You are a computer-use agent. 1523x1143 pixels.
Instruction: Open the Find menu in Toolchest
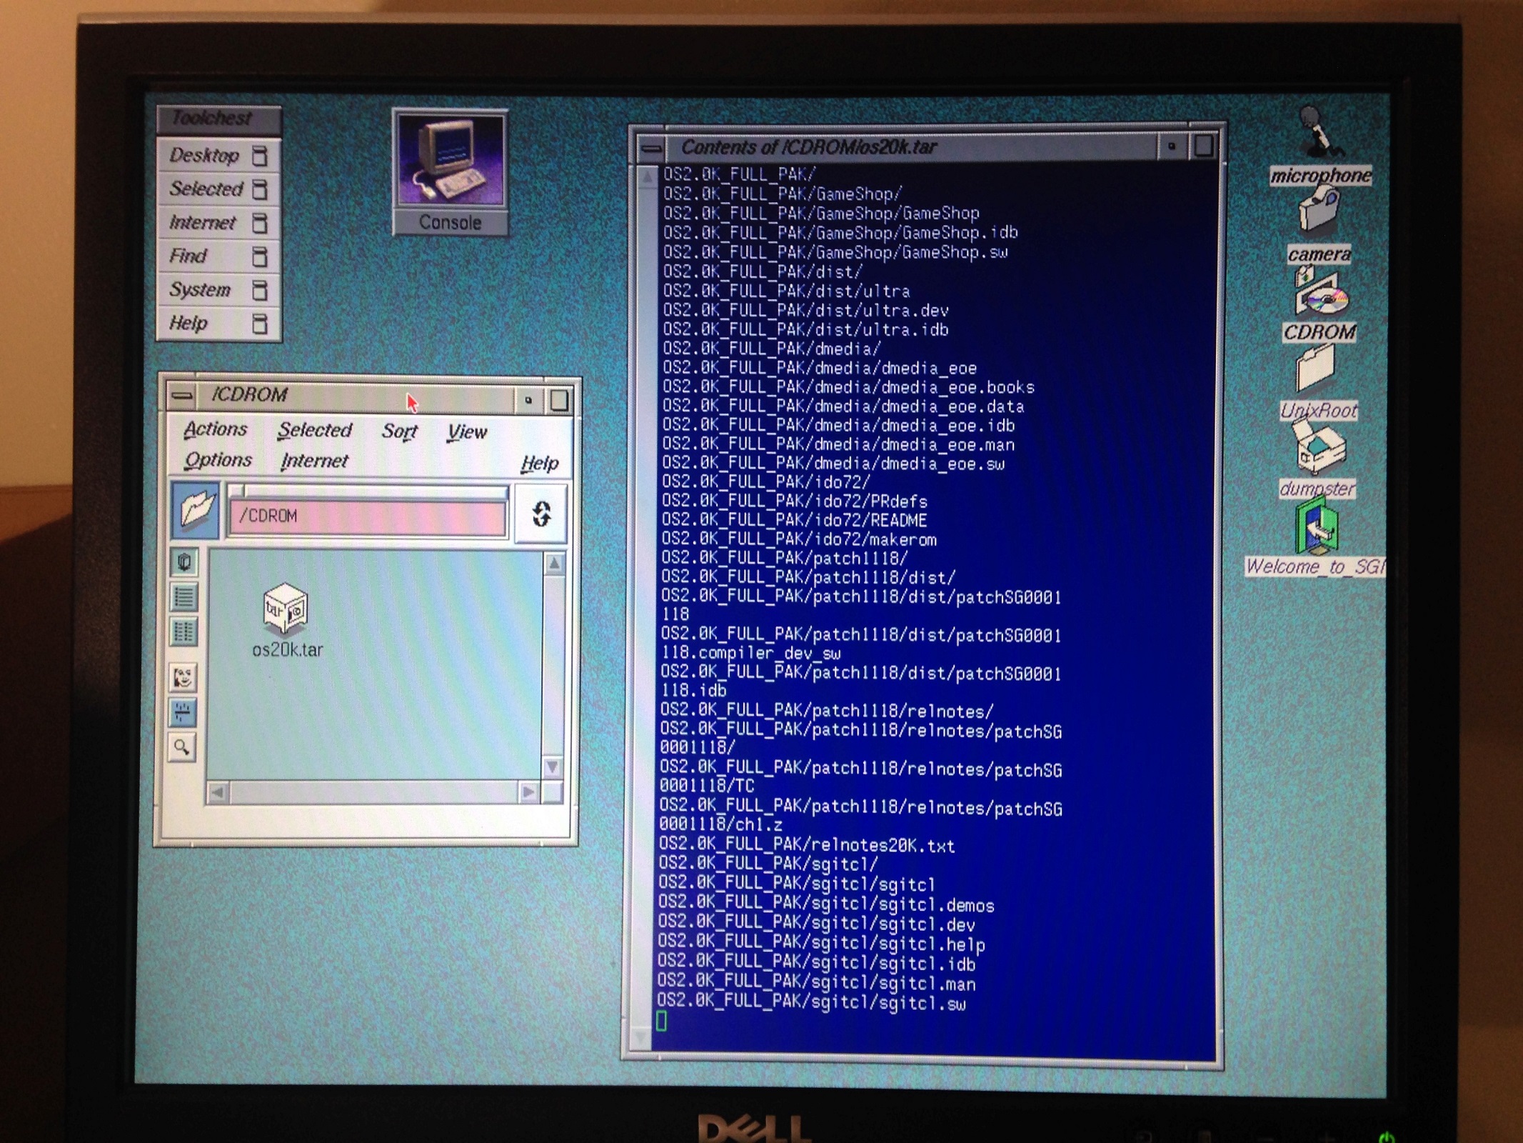(x=218, y=256)
